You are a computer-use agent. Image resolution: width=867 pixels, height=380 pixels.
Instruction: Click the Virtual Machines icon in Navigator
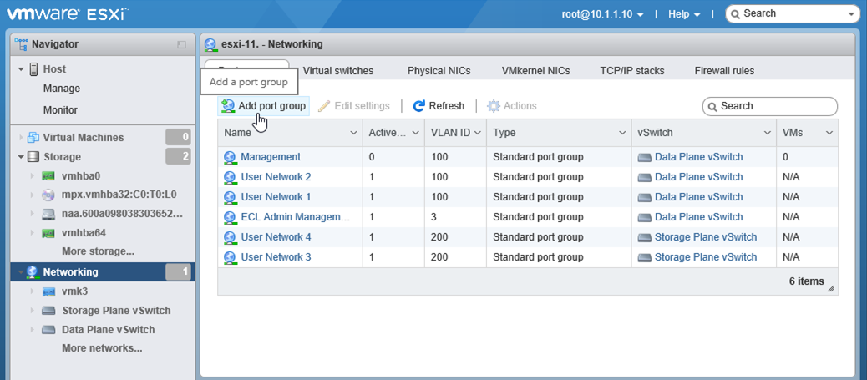[33, 138]
